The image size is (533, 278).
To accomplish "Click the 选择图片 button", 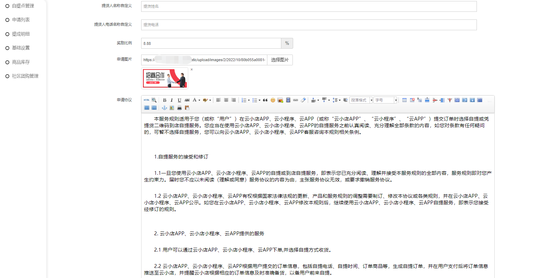I will click(280, 60).
